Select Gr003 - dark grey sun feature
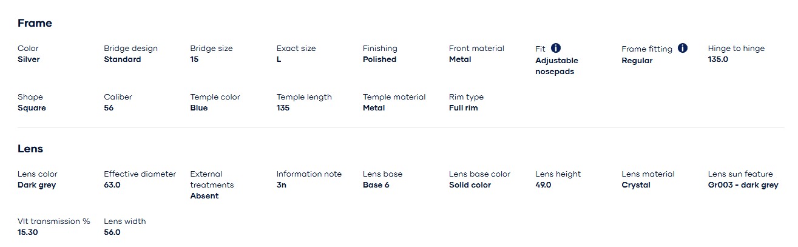 click(x=743, y=185)
